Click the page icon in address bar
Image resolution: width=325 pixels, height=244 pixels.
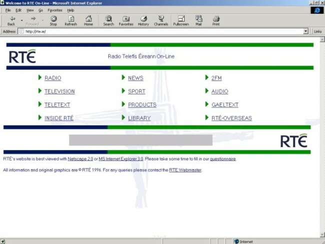click(x=21, y=31)
